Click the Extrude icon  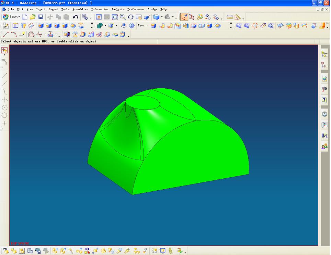point(15,26)
